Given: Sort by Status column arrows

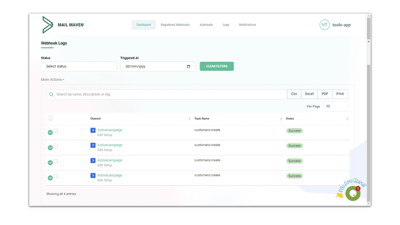Looking at the screenshot, I should pyautogui.click(x=347, y=119).
